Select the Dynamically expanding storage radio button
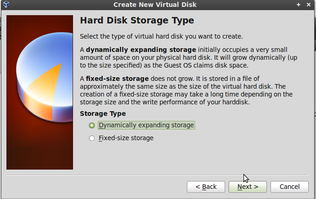 pyautogui.click(x=92, y=125)
